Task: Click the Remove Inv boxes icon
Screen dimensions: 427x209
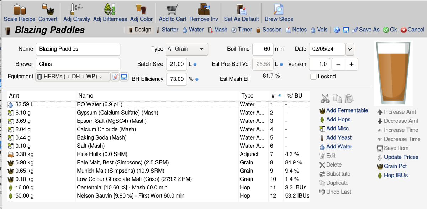Action: click(x=204, y=9)
